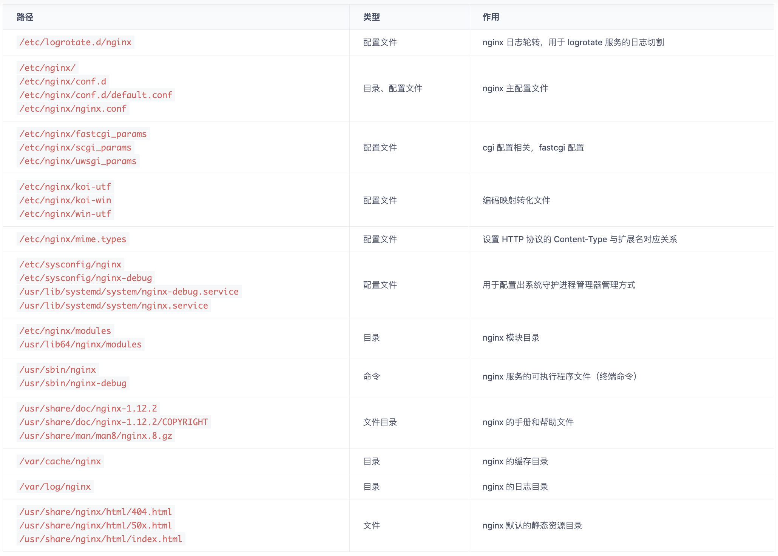Click the html/50x.html path

96,525
